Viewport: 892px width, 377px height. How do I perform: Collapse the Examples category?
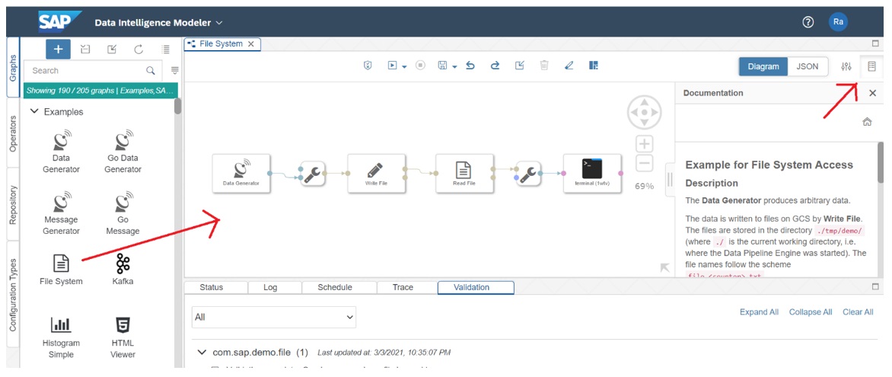click(34, 112)
